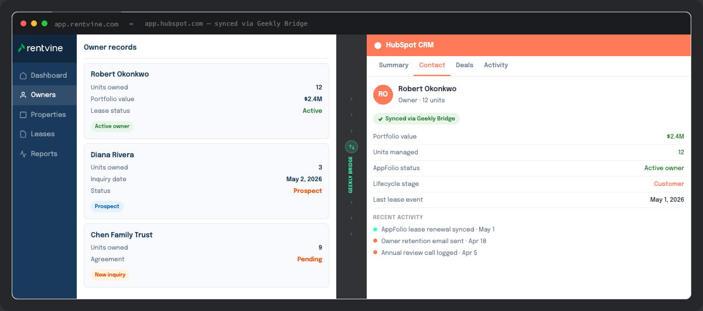
Task: Open the Activity tab in HubSpot
Action: [496, 65]
